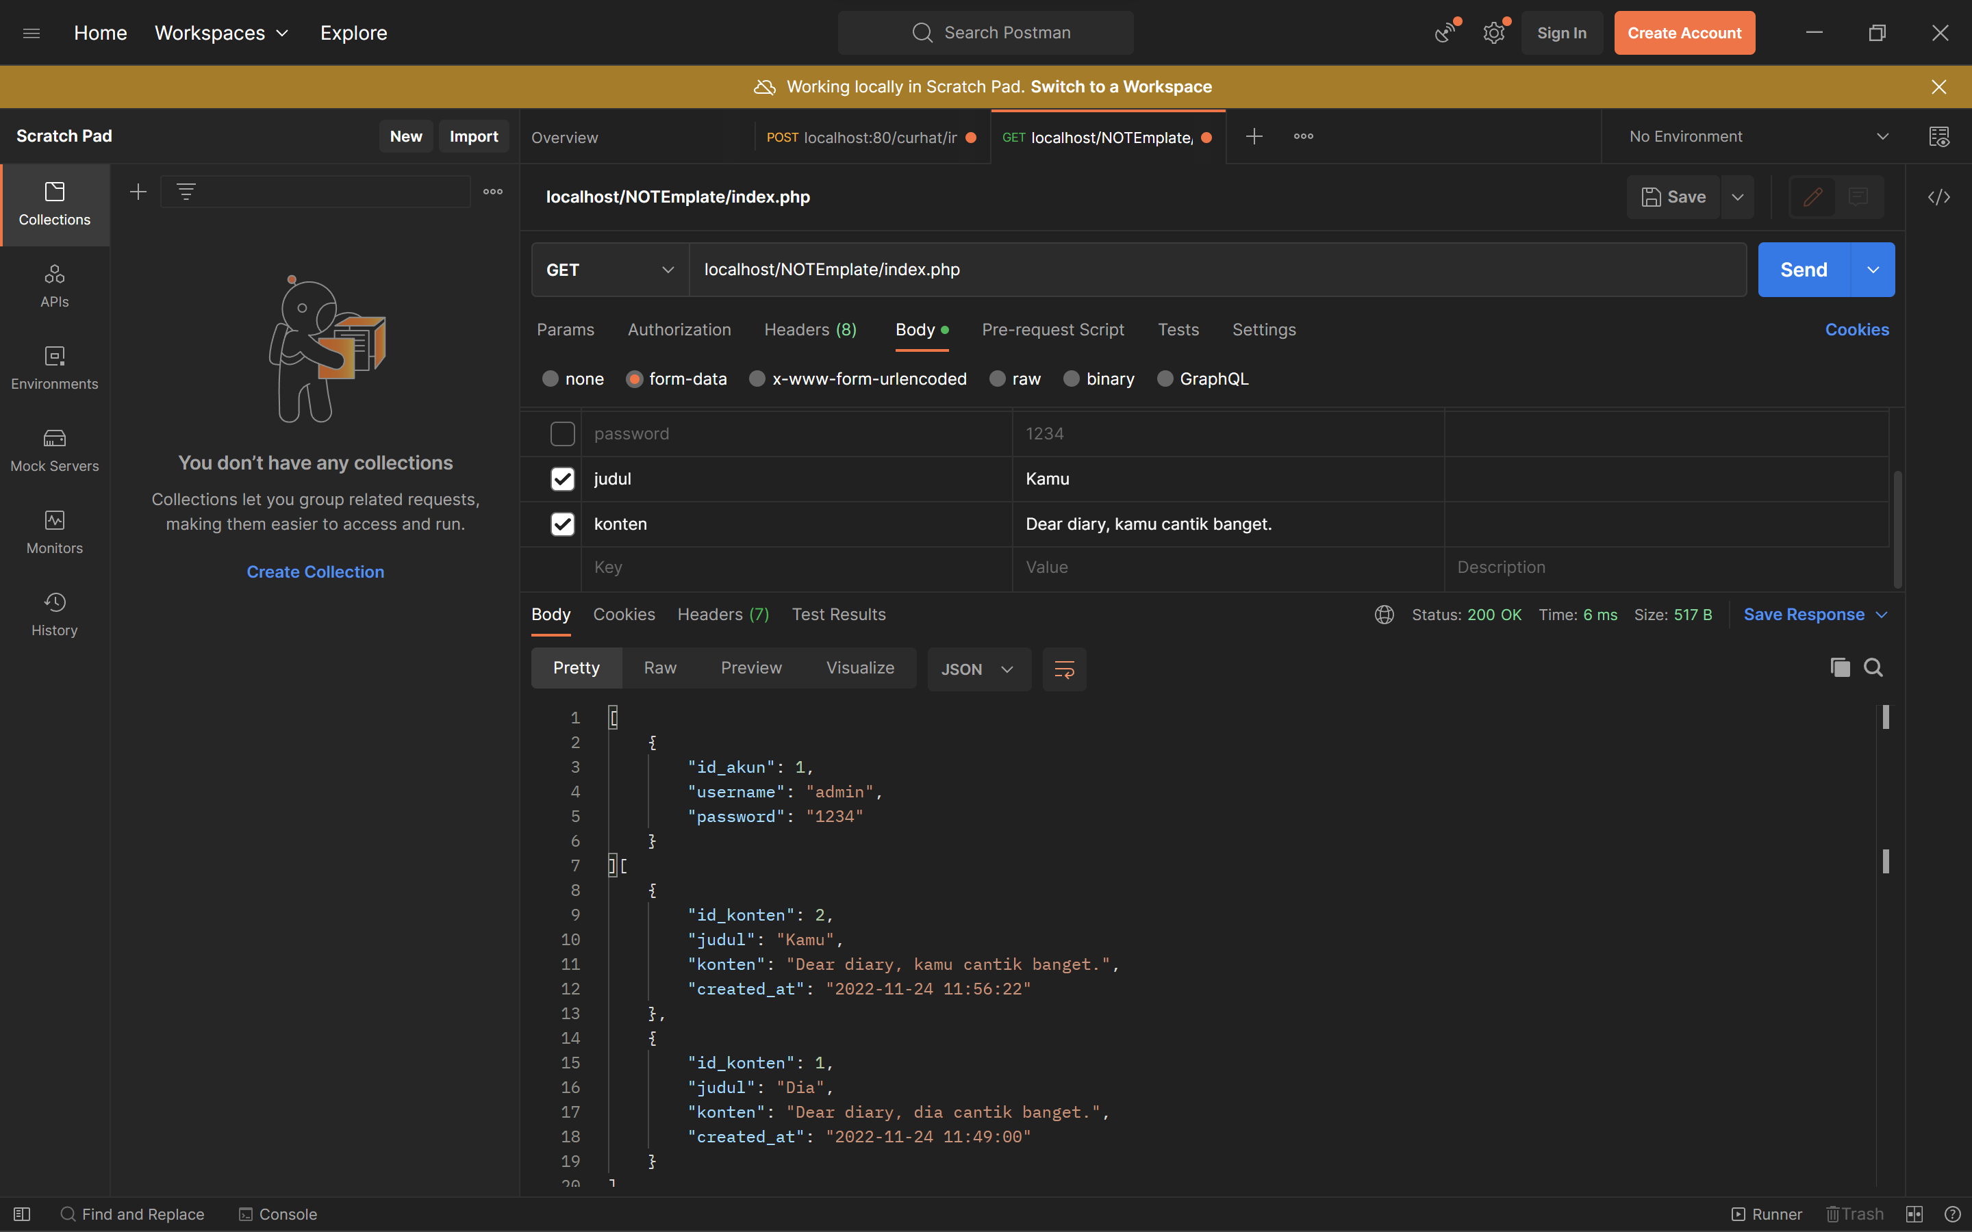Uncheck the judul form-data row
Screen dimensions: 1972x1232
coord(562,479)
